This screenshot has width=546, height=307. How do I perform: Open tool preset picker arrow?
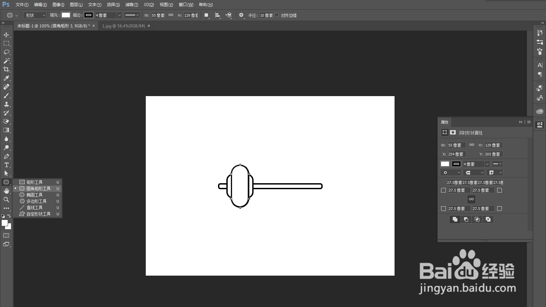coord(16,15)
